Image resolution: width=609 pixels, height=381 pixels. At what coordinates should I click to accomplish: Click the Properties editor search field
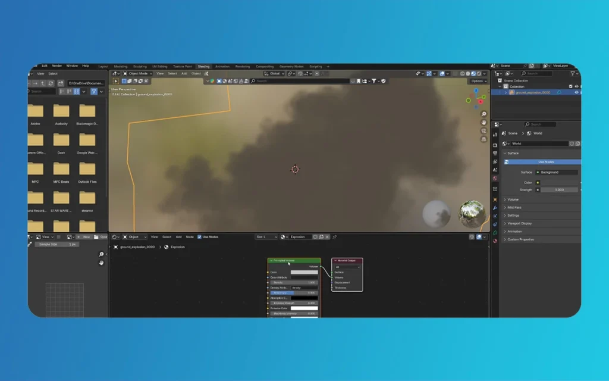pyautogui.click(x=540, y=124)
